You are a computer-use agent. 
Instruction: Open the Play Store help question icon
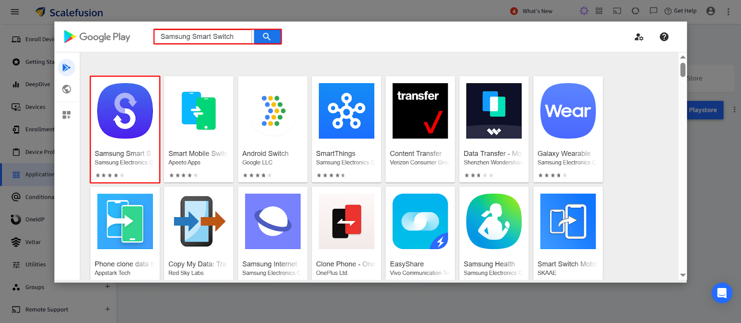click(x=664, y=37)
